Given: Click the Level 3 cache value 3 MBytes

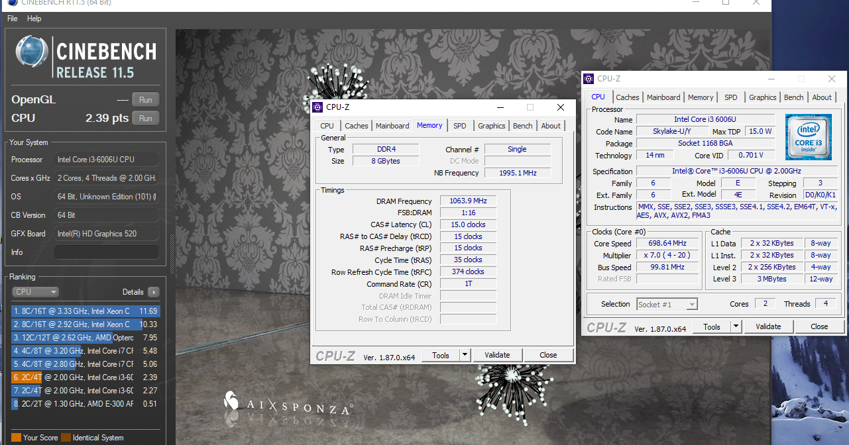Looking at the screenshot, I should pos(773,279).
